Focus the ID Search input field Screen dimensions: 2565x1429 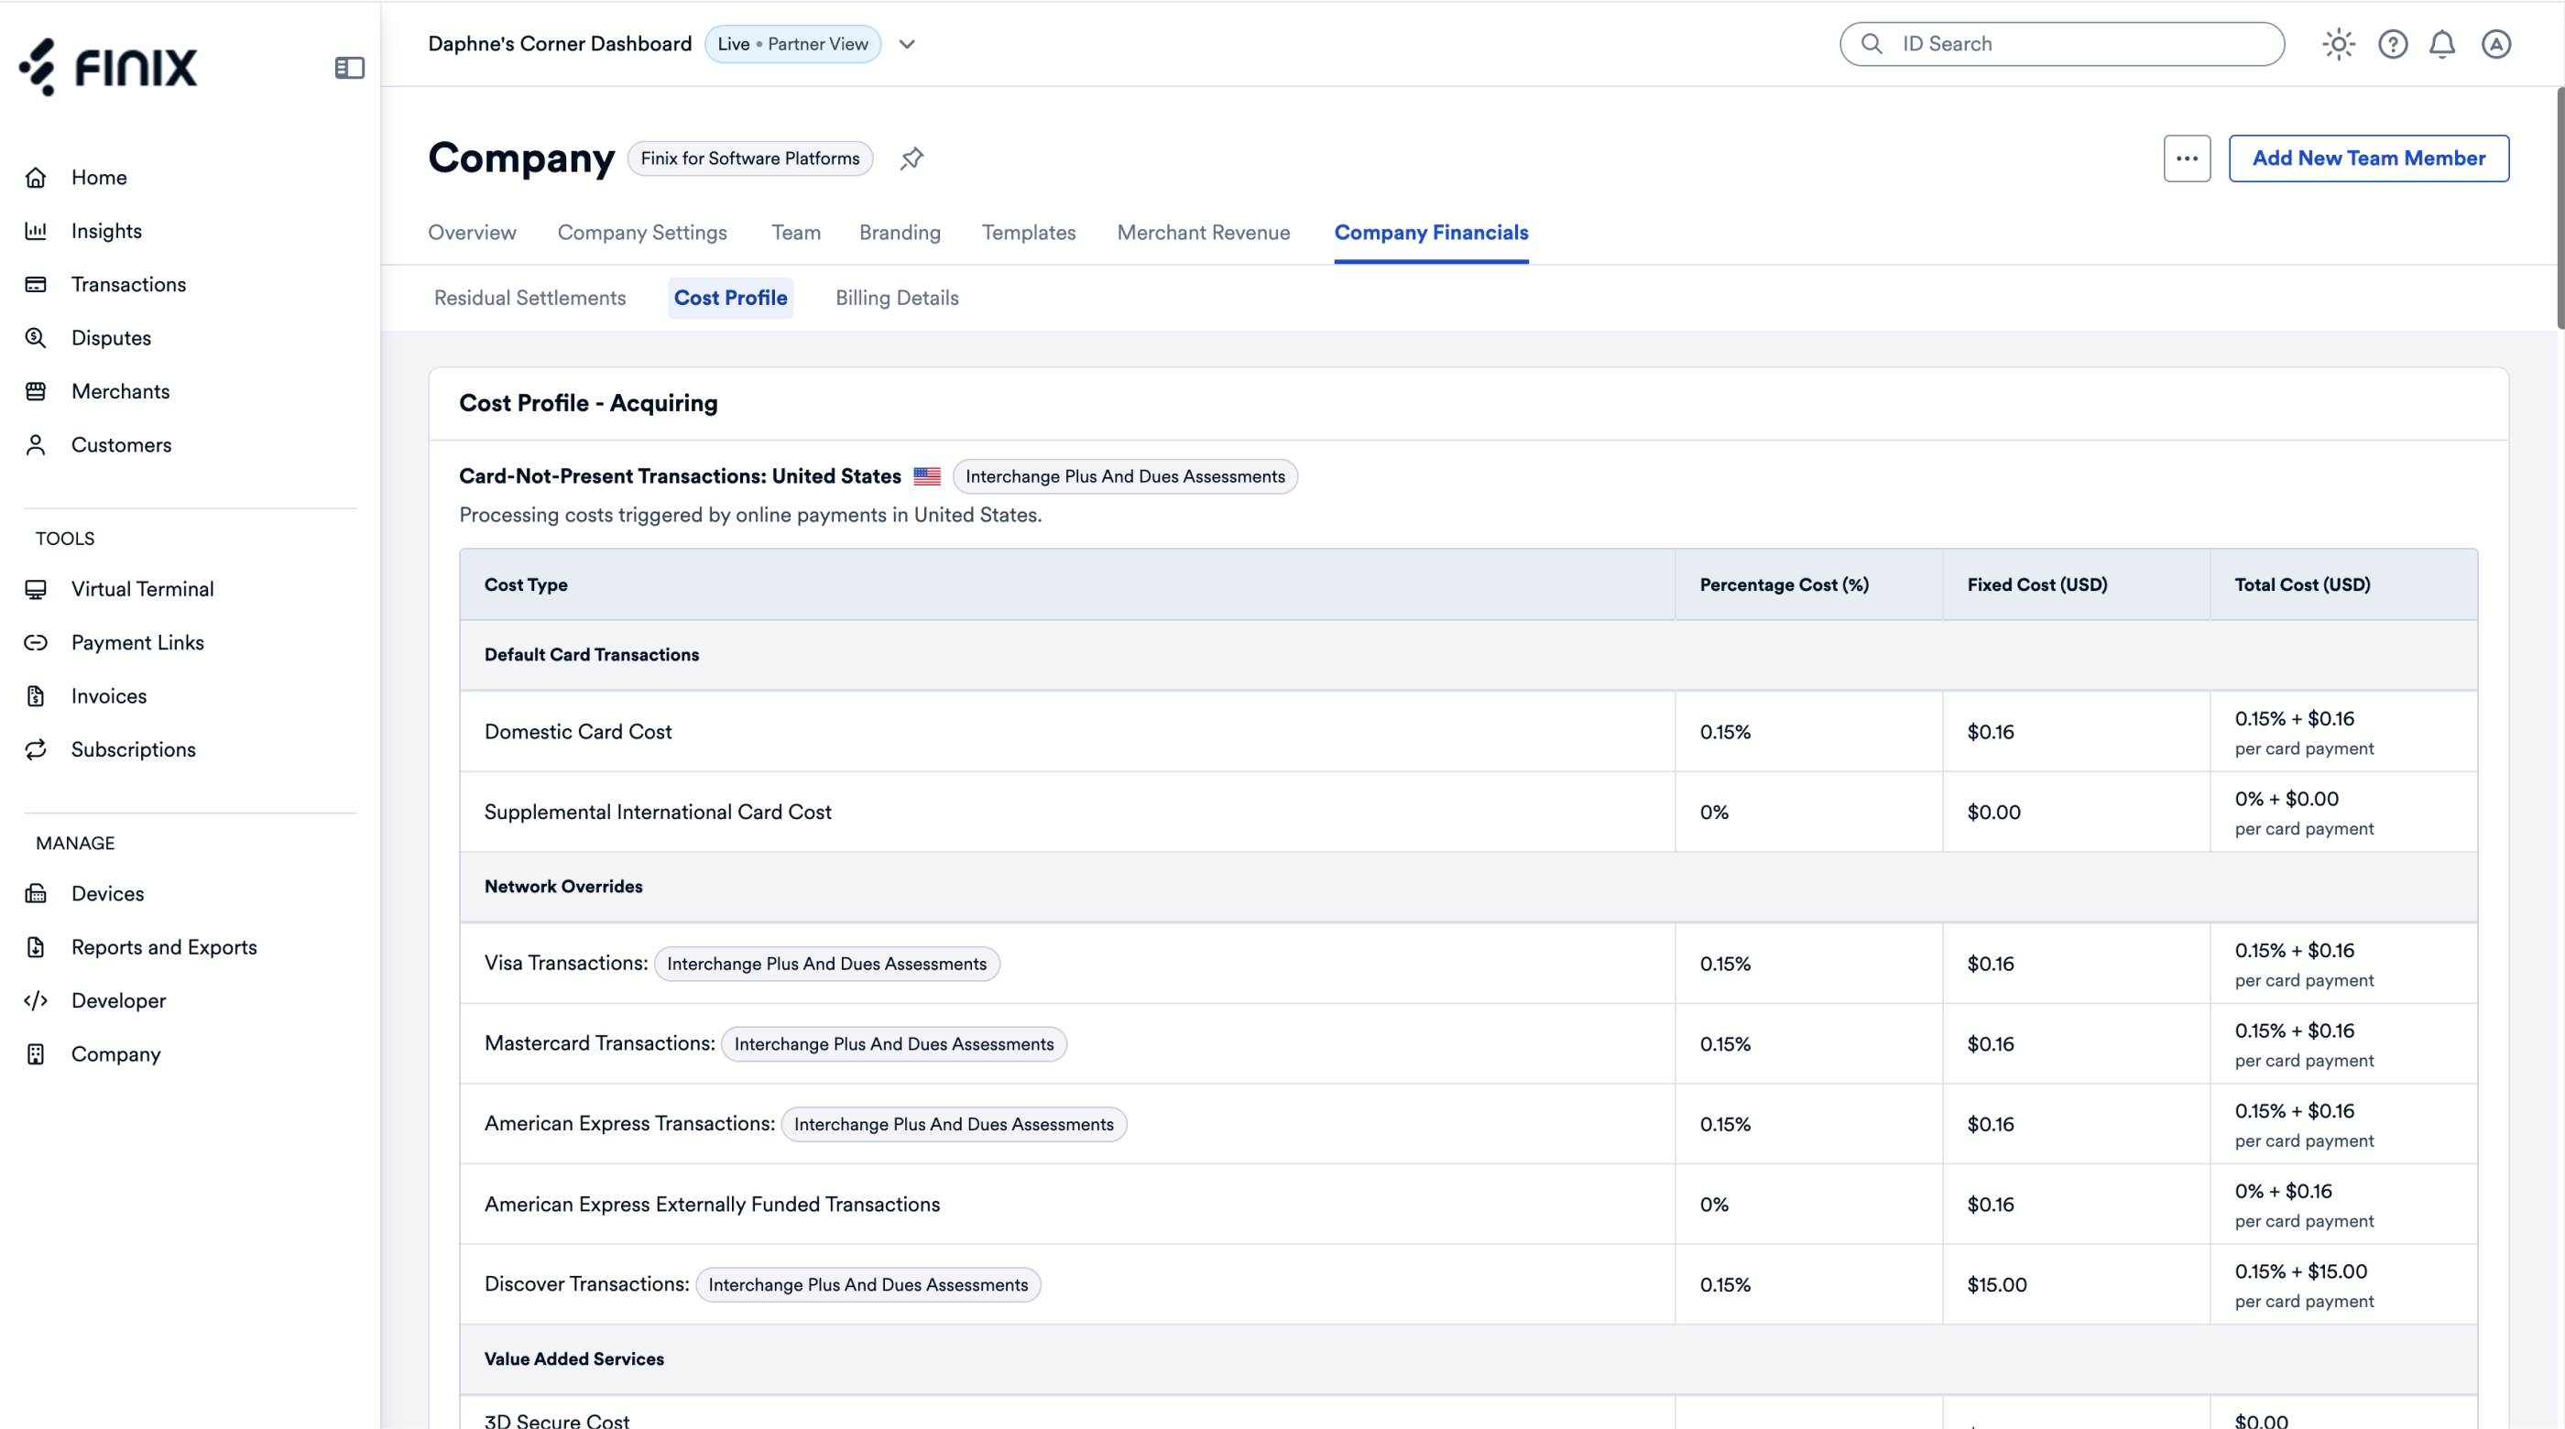point(2062,44)
